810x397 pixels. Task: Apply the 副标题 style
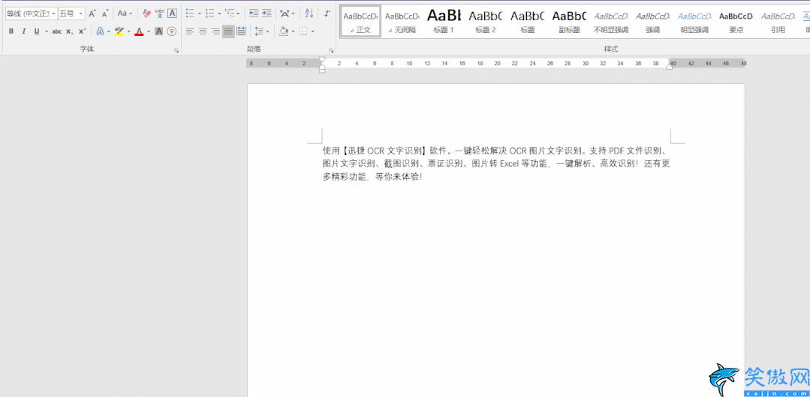569,22
